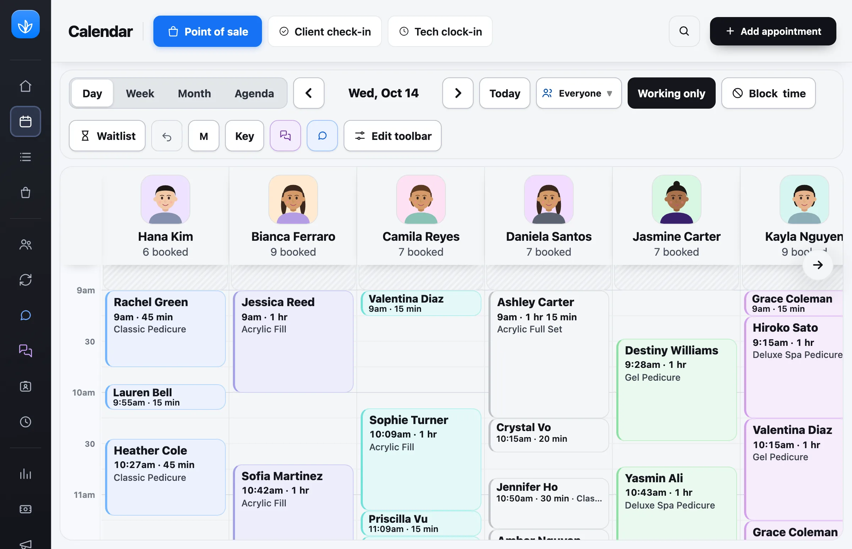Open the blue chat bubble toolbar button
The image size is (852, 549).
[x=322, y=136]
